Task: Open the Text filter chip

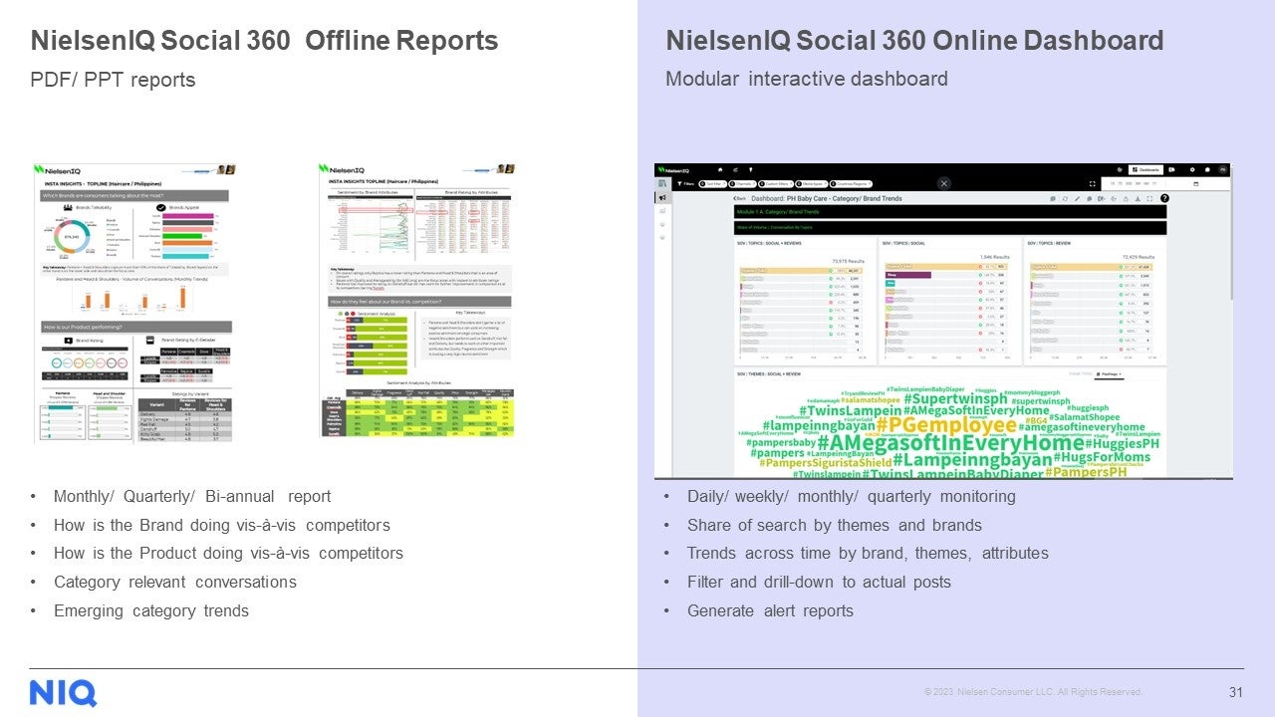Action: (711, 184)
